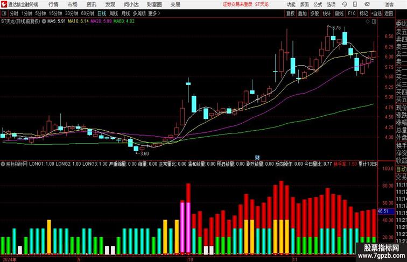This screenshot has height=262, width=407.
Task: Click the 游客 guest account label
Action: point(389,4)
